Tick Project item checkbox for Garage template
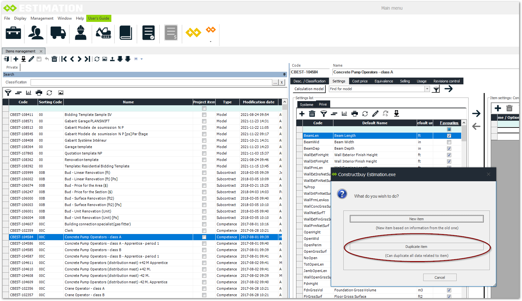The image size is (522, 301). point(204,147)
